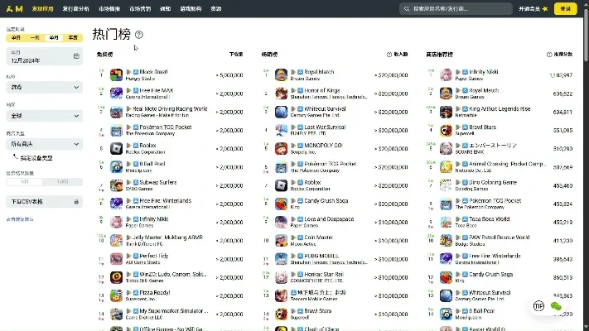
Task: Open PAW Patrol Rescue World title
Action: point(500,237)
